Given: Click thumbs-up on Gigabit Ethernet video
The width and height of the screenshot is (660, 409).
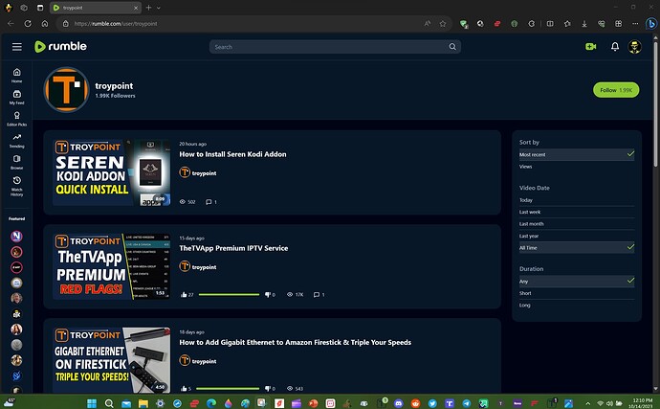Looking at the screenshot, I should tap(184, 388).
